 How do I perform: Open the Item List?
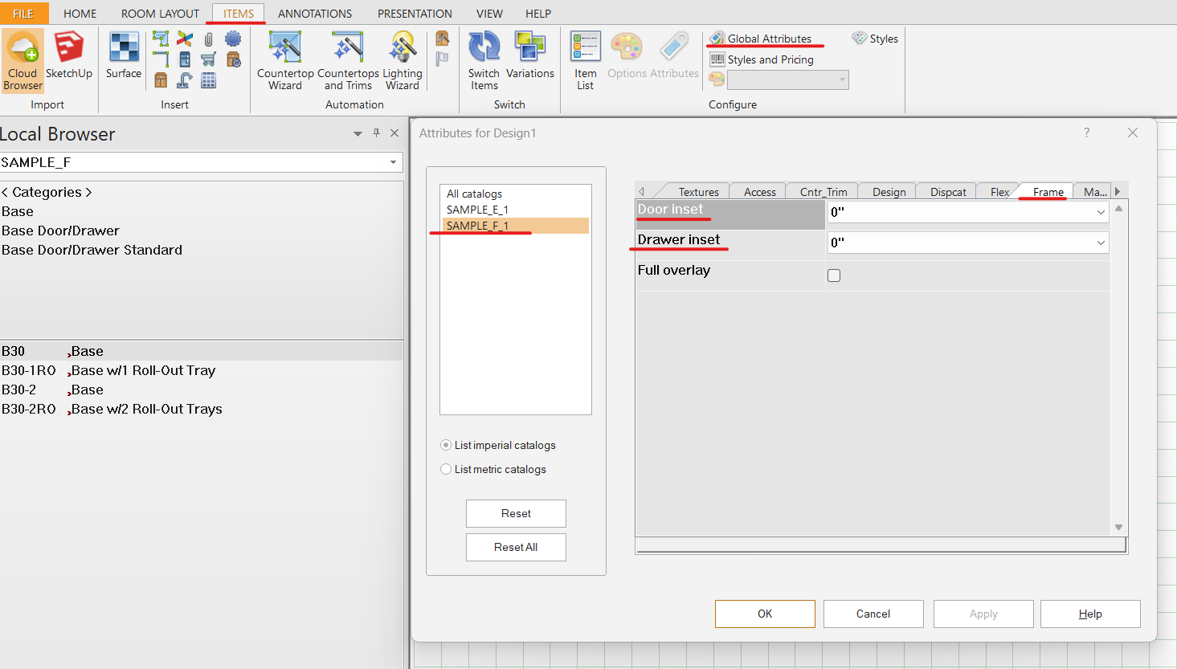point(585,61)
